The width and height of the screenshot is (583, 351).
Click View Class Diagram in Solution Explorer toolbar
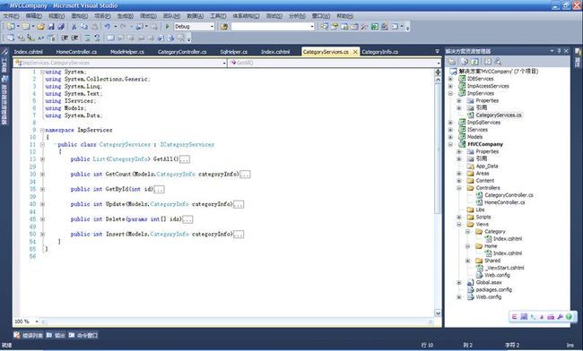[498, 62]
